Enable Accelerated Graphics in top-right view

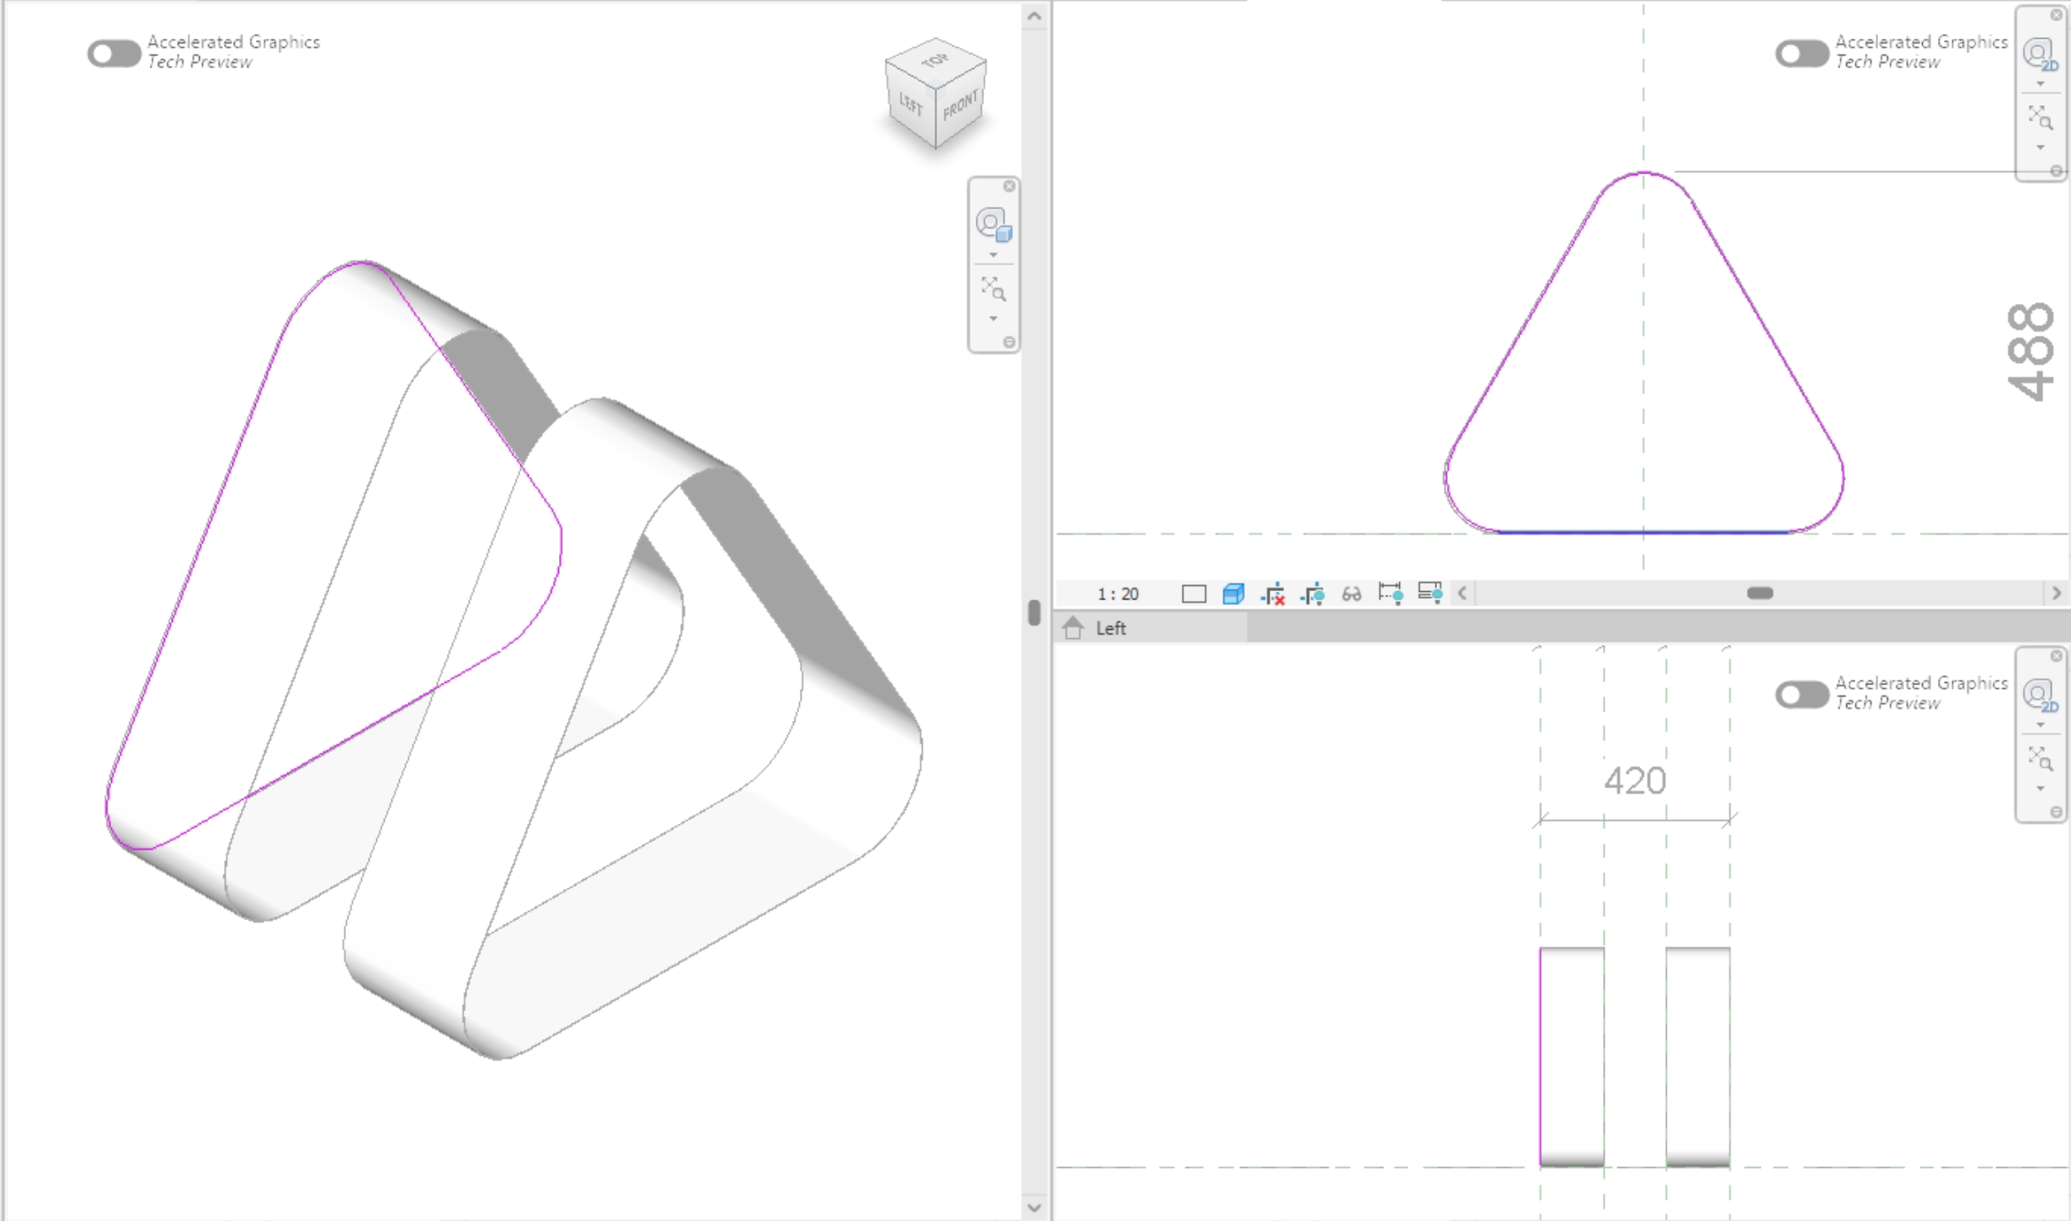tap(1801, 53)
